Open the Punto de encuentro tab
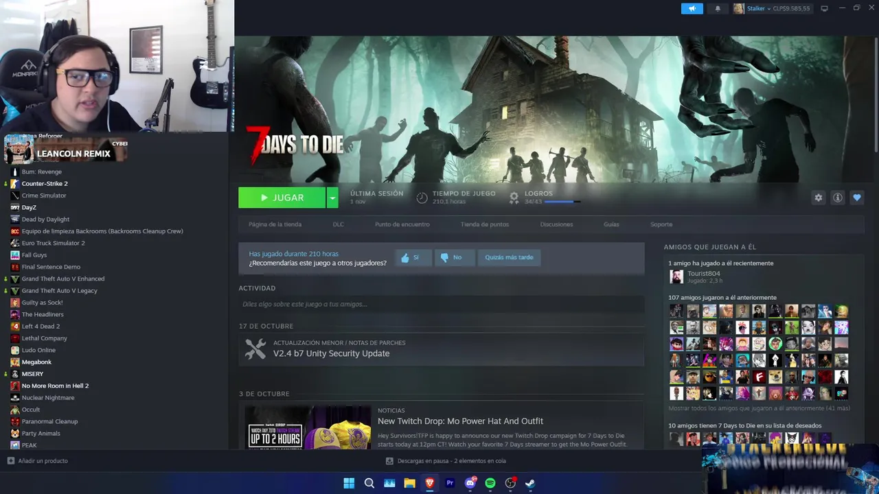The height and width of the screenshot is (494, 879). (x=402, y=224)
